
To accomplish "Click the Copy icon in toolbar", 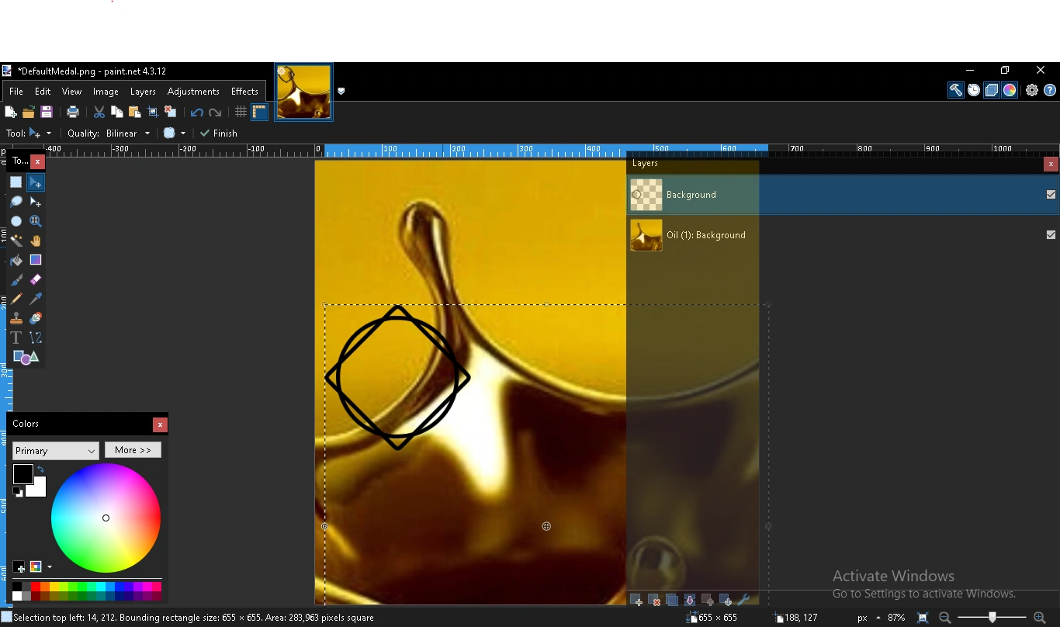I will click(x=117, y=113).
